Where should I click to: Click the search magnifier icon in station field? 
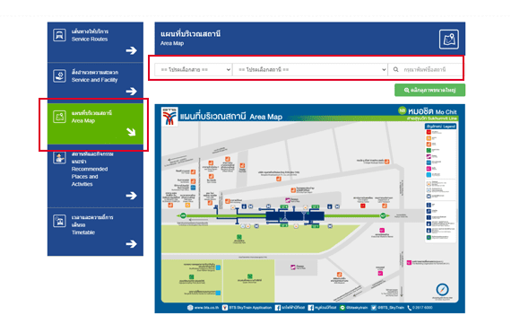click(395, 69)
